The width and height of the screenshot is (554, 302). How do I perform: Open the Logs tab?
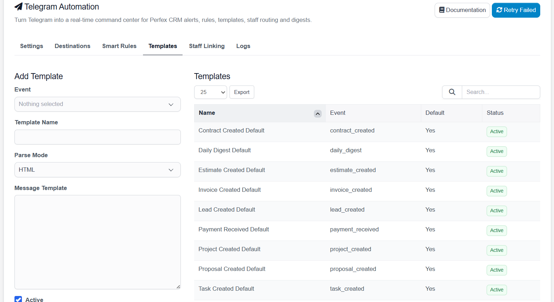243,46
